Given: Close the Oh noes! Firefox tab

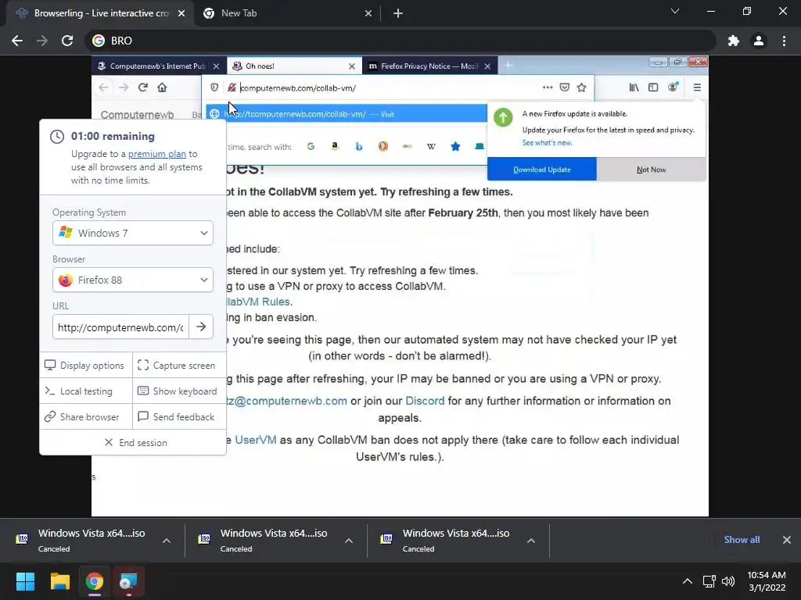Looking at the screenshot, I should pyautogui.click(x=351, y=66).
